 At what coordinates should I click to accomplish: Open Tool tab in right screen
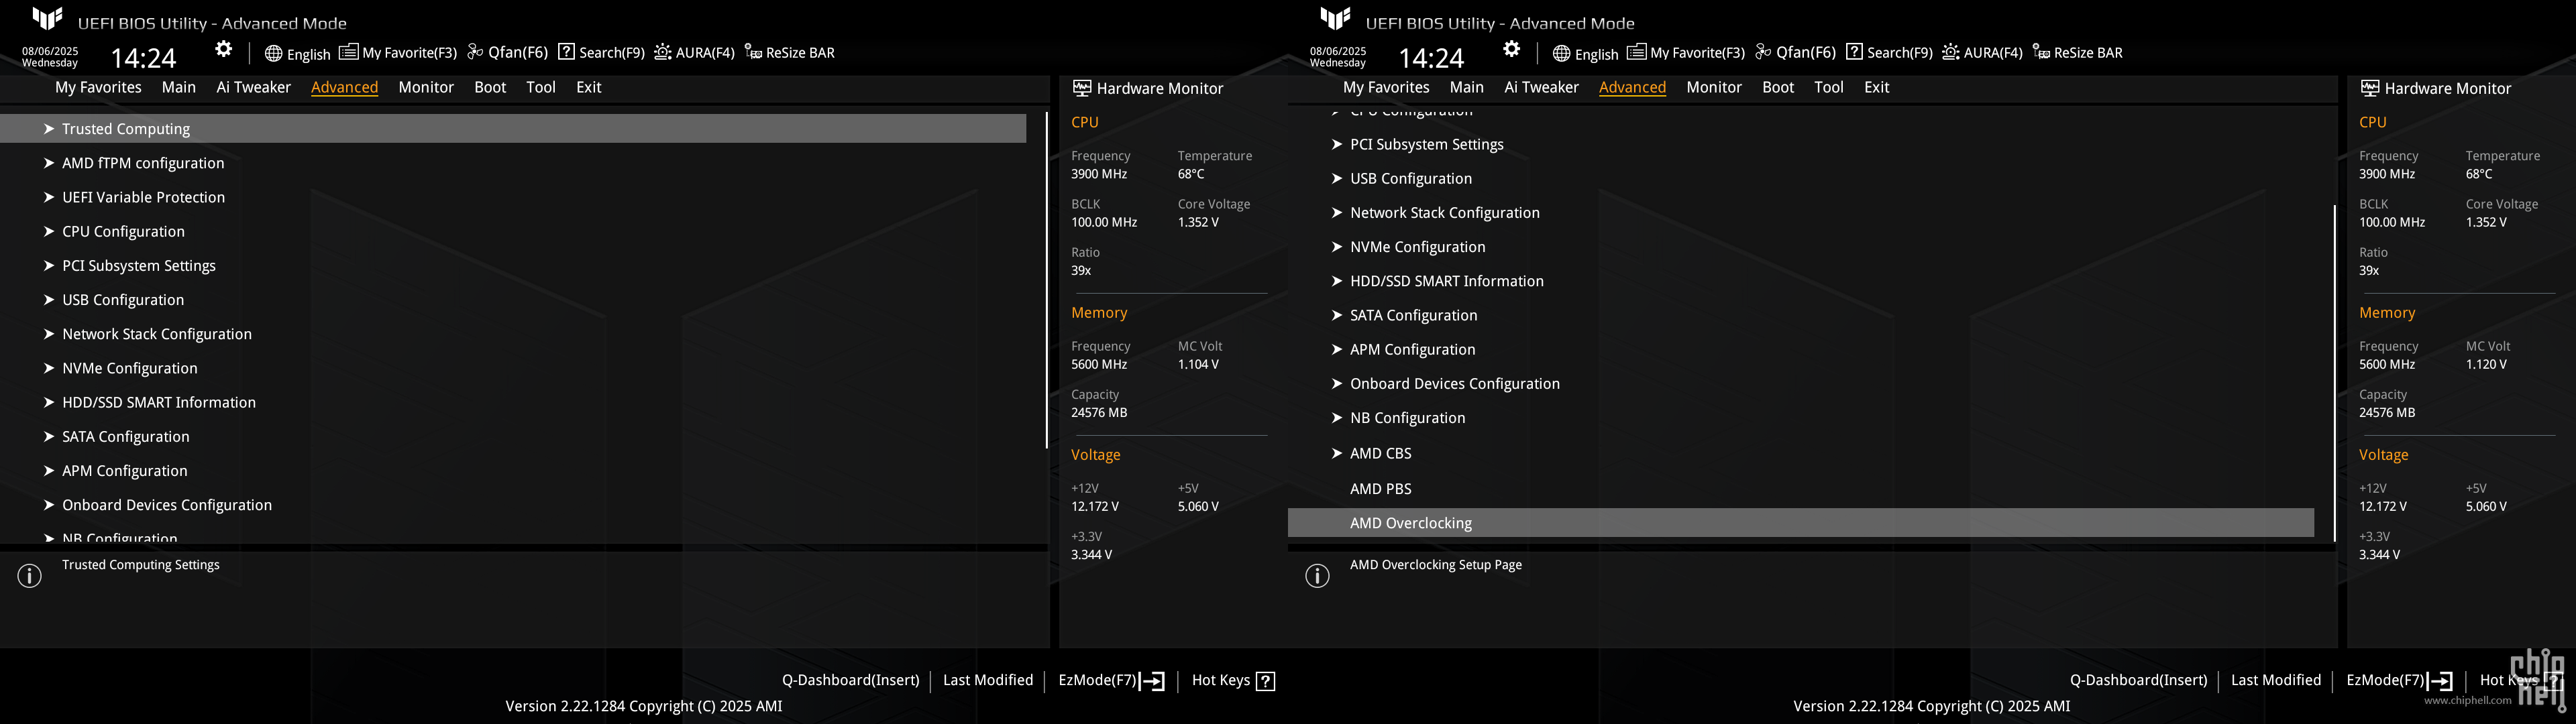[1829, 87]
